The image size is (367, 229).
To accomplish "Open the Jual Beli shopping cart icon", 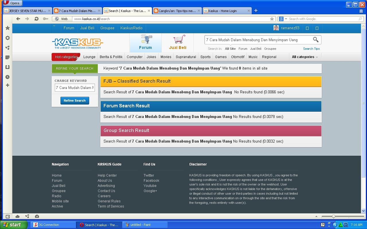I will pos(178,42).
